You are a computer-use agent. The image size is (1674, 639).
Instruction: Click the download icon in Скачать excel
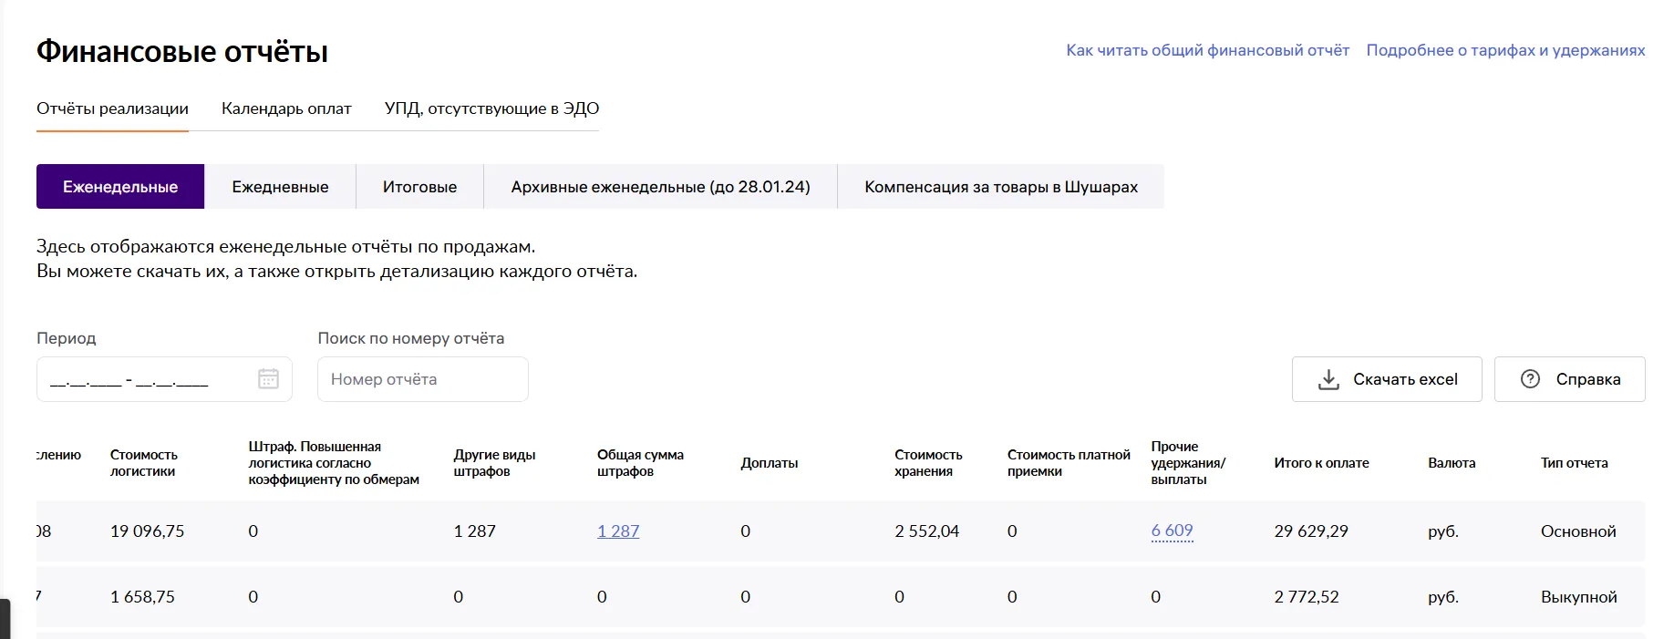click(1328, 379)
